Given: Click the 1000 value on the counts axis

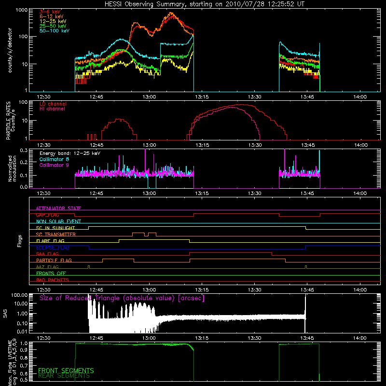Looking at the screenshot, I should 22,10.
